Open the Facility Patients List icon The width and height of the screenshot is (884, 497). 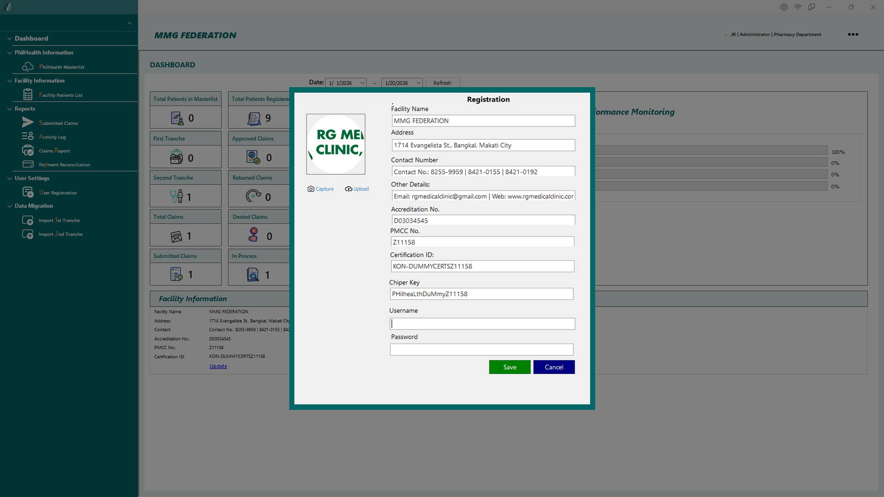[x=28, y=95]
